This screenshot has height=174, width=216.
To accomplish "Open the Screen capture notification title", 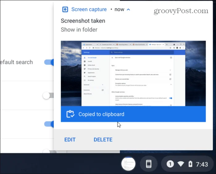I will click(89, 9).
